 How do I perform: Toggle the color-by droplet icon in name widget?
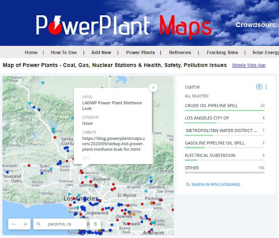pos(259,87)
